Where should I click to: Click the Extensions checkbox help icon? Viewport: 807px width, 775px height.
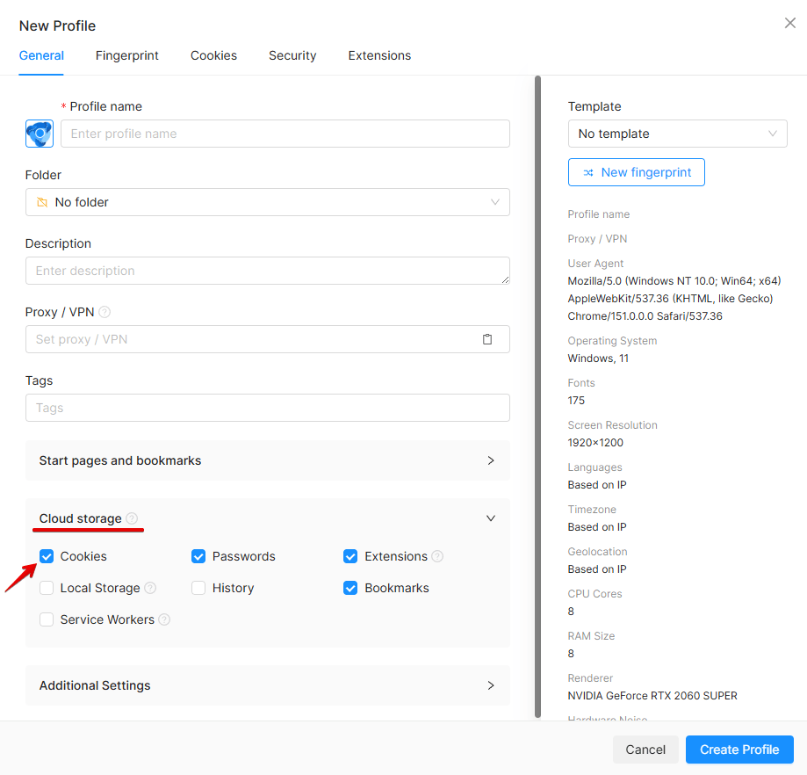click(x=437, y=557)
